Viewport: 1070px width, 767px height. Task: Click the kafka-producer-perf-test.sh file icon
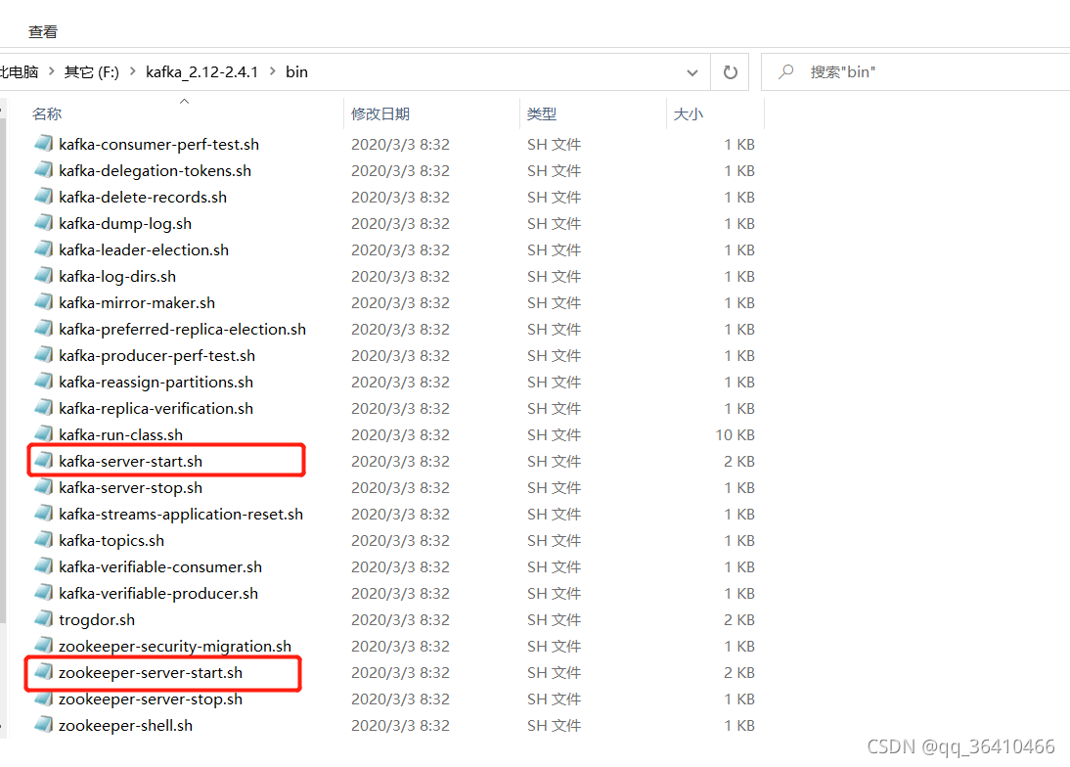pyautogui.click(x=44, y=355)
